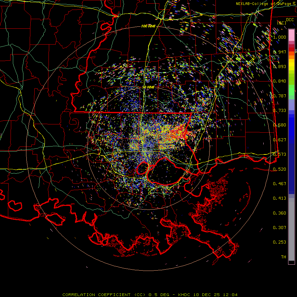297x297 pixels.
Task: Click the Correlation Coefficient product caption at bottom
Action: pyautogui.click(x=150, y=295)
